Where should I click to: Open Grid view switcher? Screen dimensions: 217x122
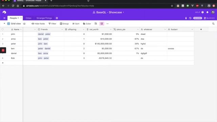14,24
